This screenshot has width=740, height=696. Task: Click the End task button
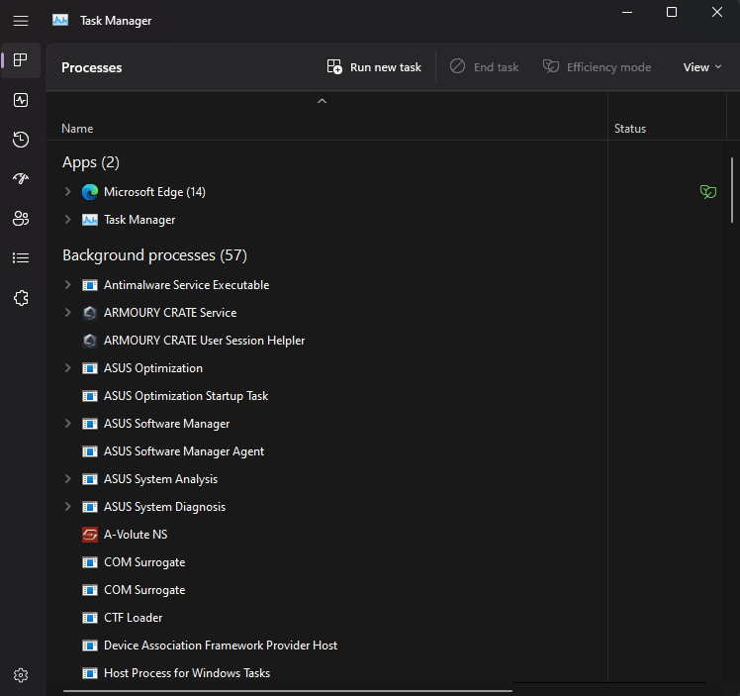click(484, 67)
